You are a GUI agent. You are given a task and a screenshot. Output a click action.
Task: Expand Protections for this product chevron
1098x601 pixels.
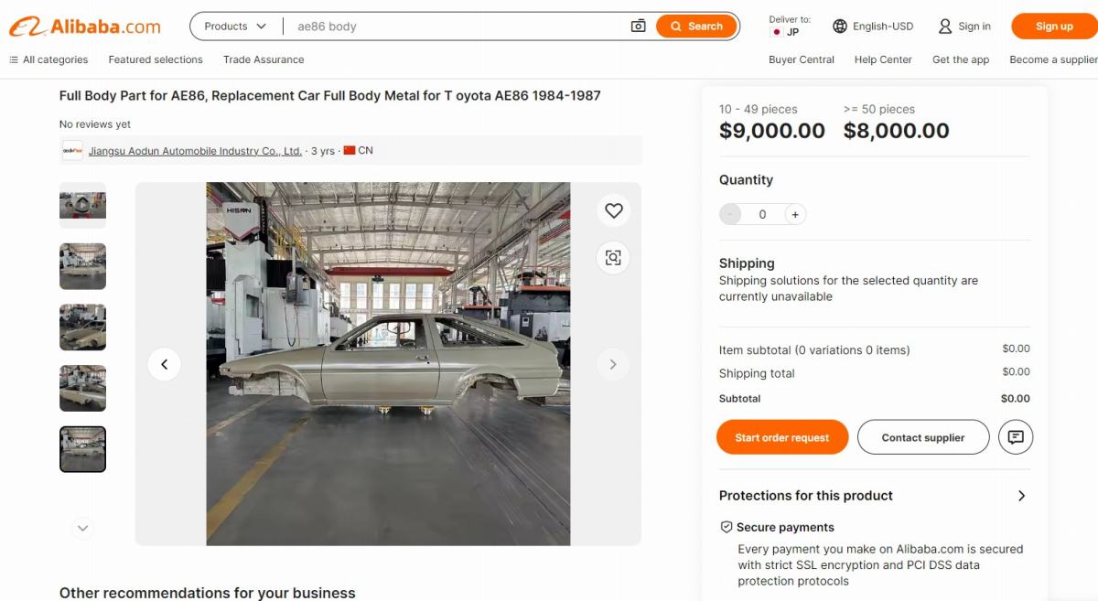pos(1021,496)
